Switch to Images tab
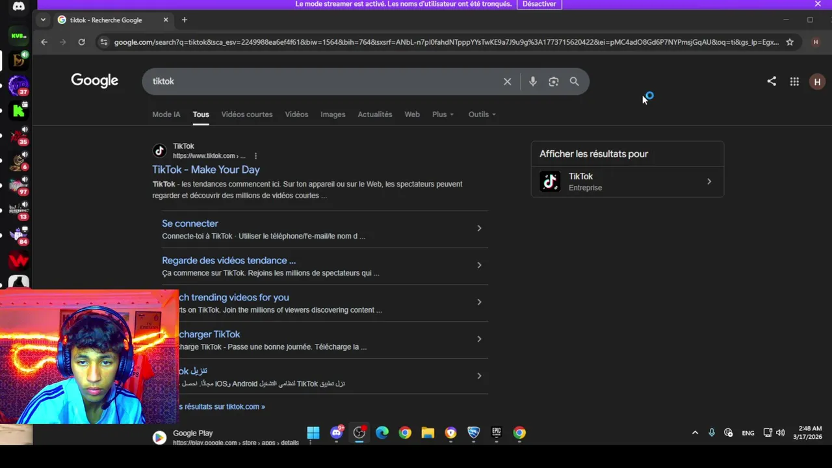Image resolution: width=832 pixels, height=468 pixels. tap(333, 114)
